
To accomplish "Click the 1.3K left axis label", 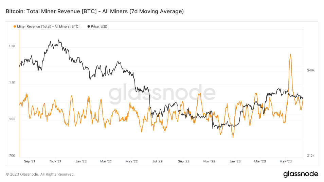I will pos(12,46).
